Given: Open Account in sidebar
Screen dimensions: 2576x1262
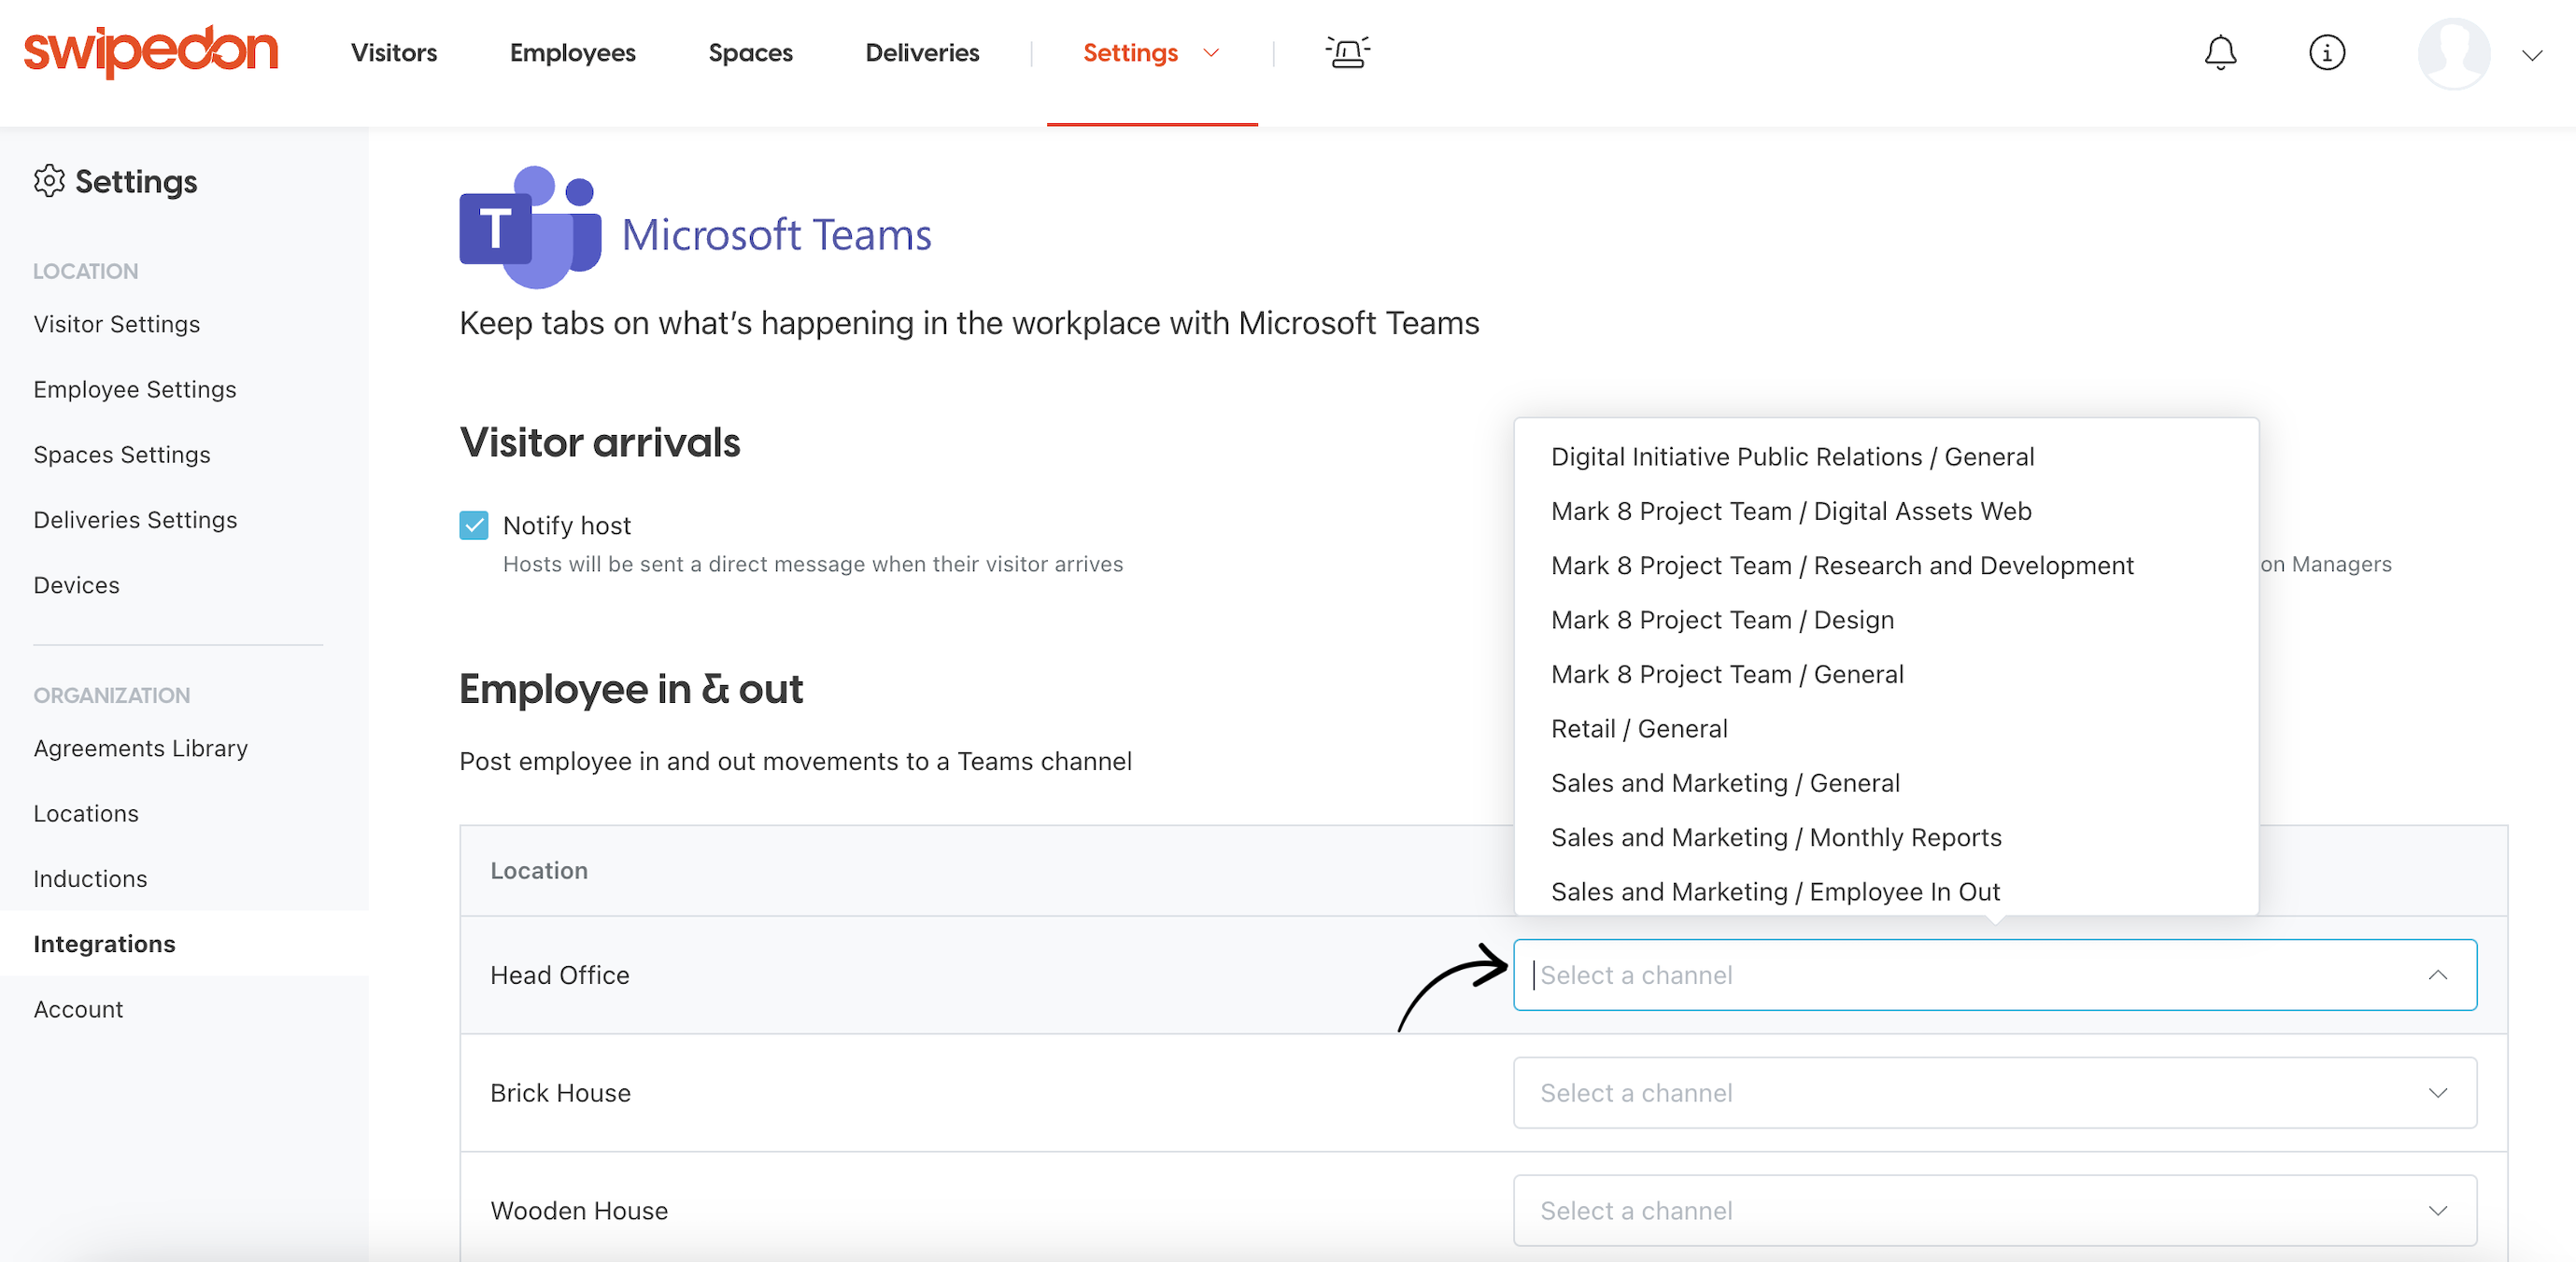Looking at the screenshot, I should tap(78, 1009).
